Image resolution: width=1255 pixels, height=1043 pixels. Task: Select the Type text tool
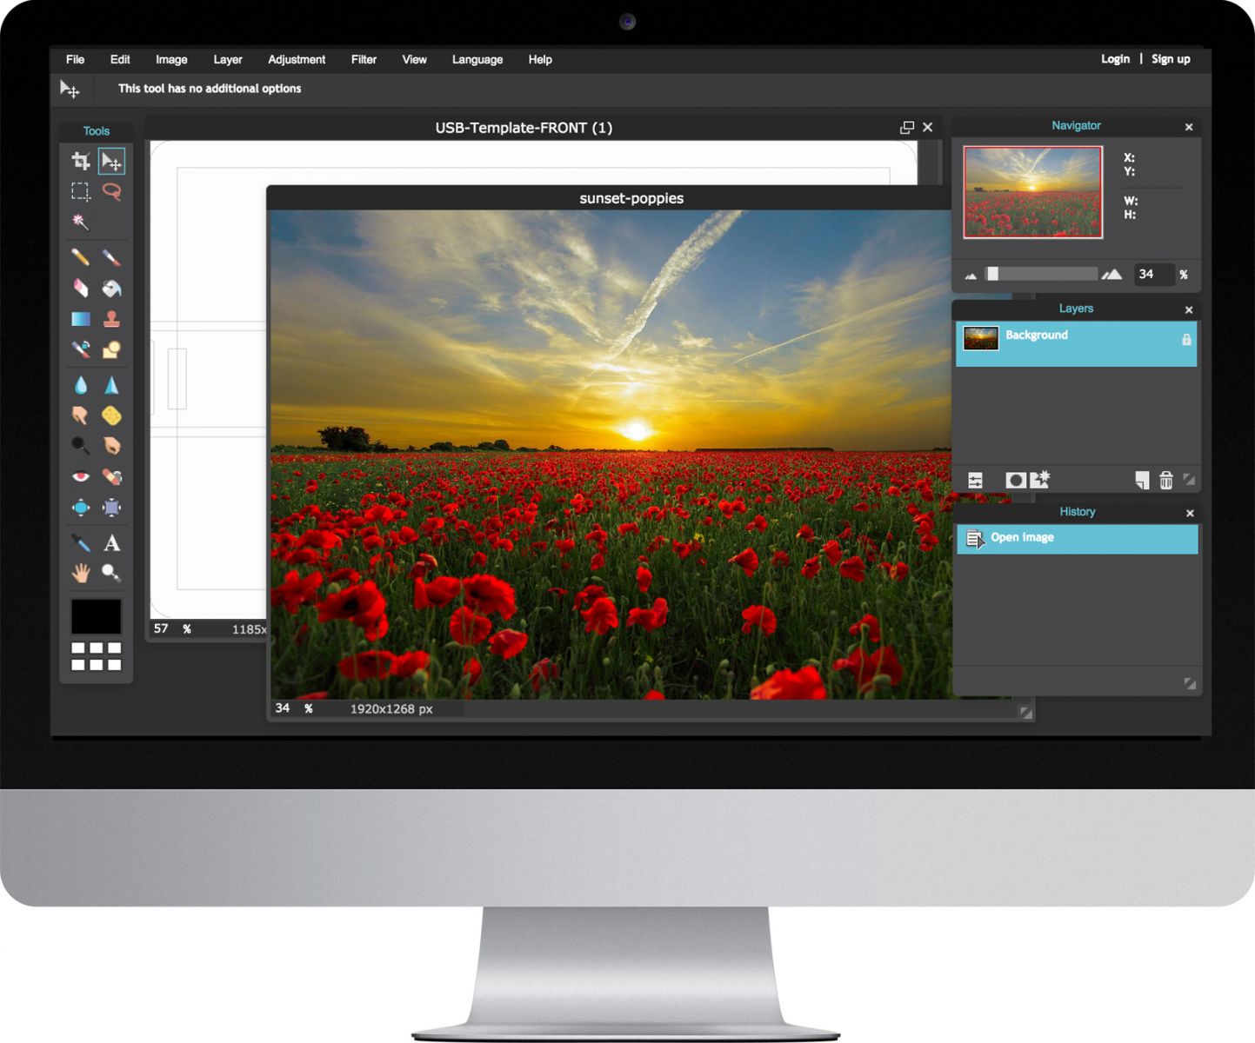coord(111,543)
